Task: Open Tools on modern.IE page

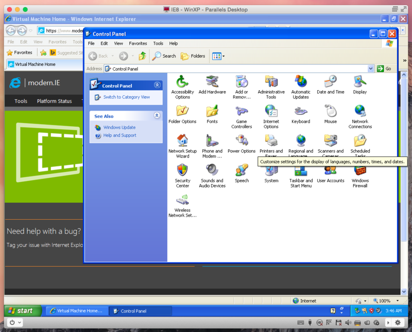Action: tap(21, 101)
